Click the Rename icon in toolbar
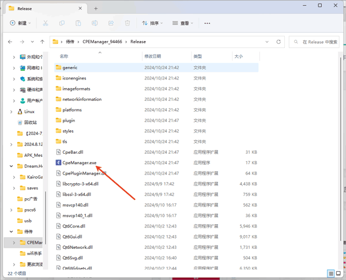This screenshot has width=346, height=280. pos(95,23)
